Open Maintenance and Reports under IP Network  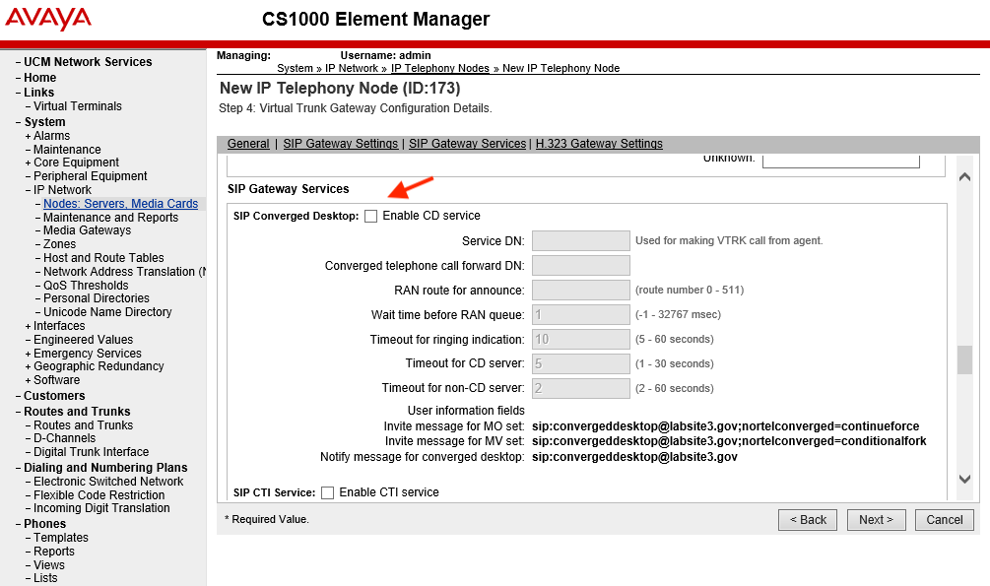click(x=110, y=218)
